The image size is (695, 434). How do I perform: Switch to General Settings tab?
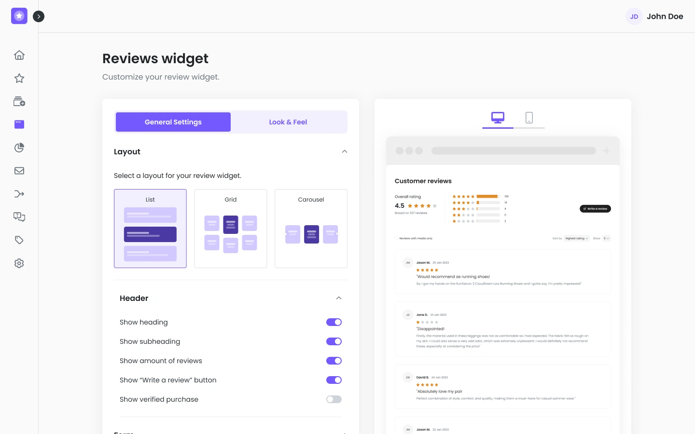pos(173,122)
